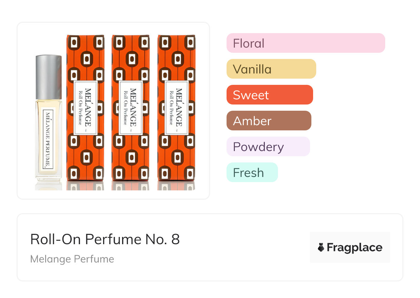Click the silver cap of the bottle

49,77
